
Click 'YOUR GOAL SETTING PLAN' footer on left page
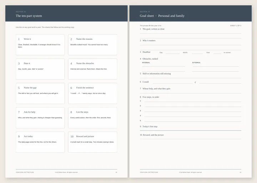point(25,172)
